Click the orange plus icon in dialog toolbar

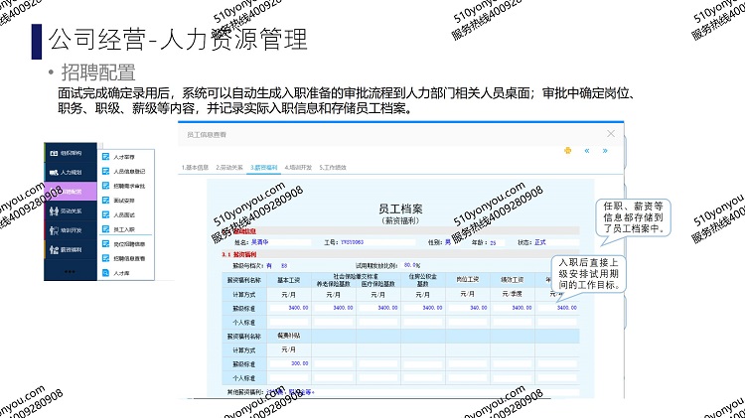[x=567, y=151]
